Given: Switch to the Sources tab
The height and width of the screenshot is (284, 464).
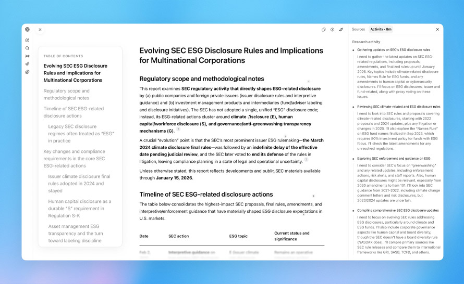Looking at the screenshot, I should click(358, 30).
